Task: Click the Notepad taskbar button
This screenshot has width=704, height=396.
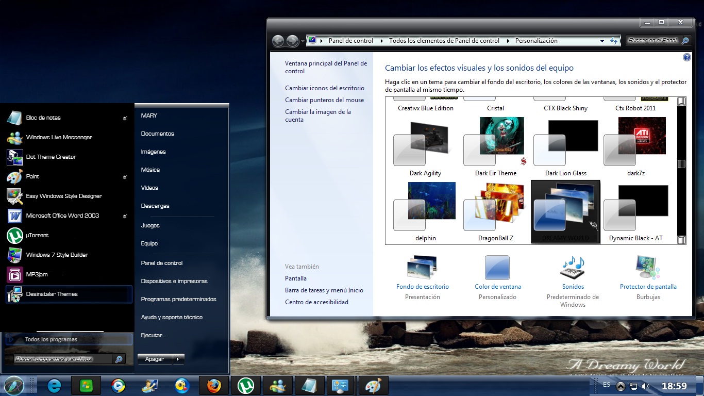Action: coord(310,386)
